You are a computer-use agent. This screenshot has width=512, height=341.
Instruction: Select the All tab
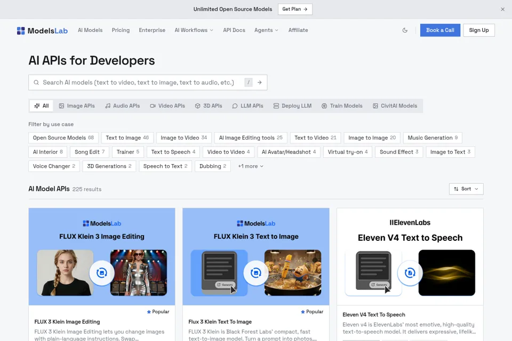coord(42,106)
